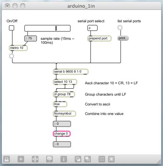Select the pink change 0 object

[x=62, y=134]
